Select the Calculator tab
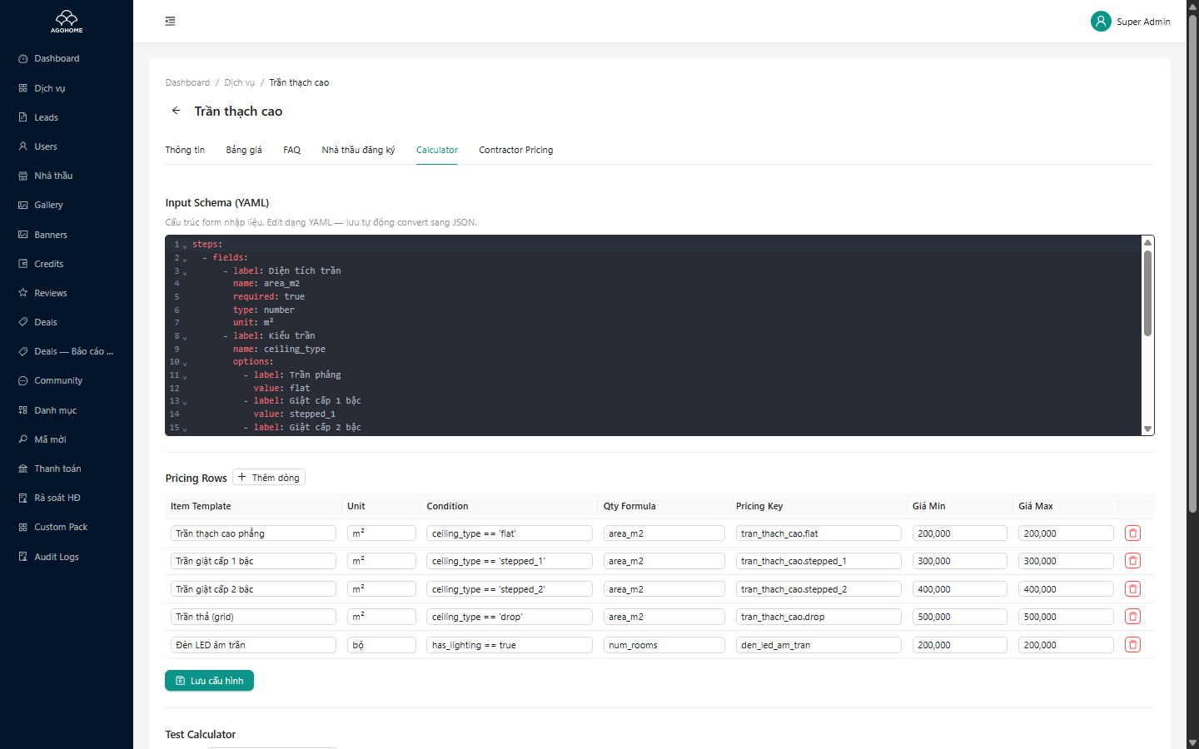The height and width of the screenshot is (749, 1199). click(437, 150)
